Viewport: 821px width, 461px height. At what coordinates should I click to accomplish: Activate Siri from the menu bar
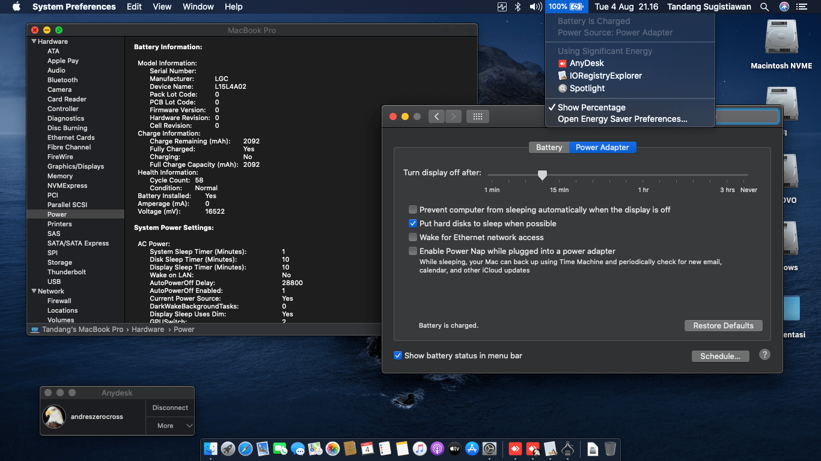point(784,7)
